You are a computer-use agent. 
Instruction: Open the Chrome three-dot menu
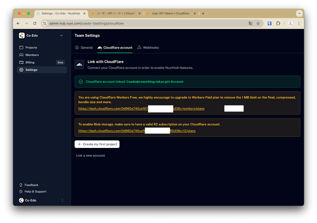pyautogui.click(x=299, y=24)
